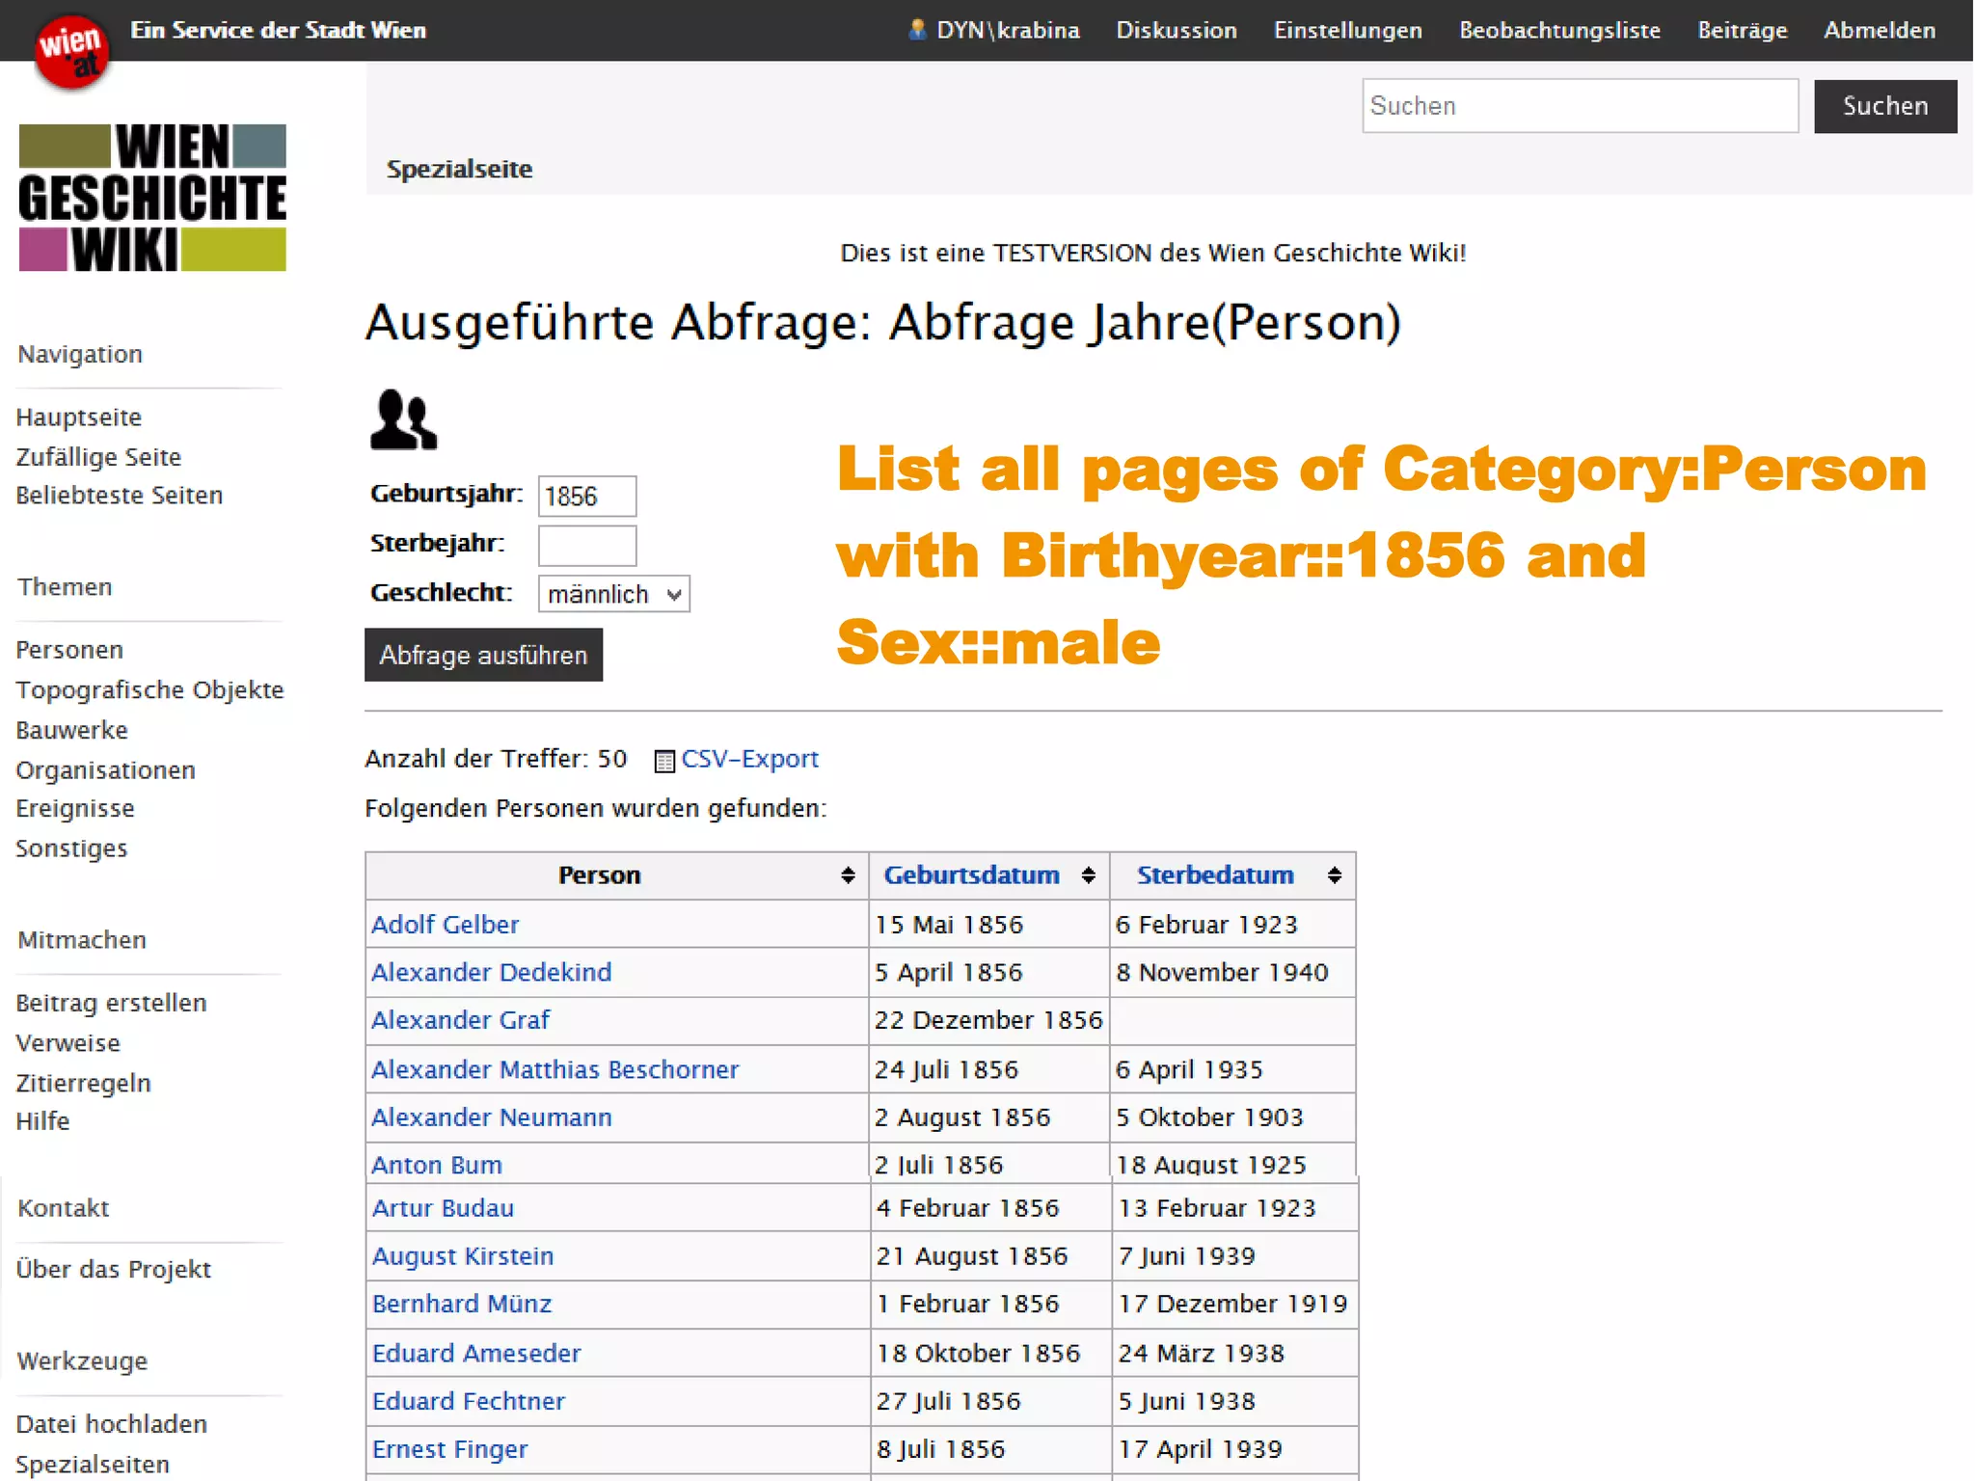The height and width of the screenshot is (1481, 1975).
Task: Select the Spezialseite tab
Action: point(459,169)
